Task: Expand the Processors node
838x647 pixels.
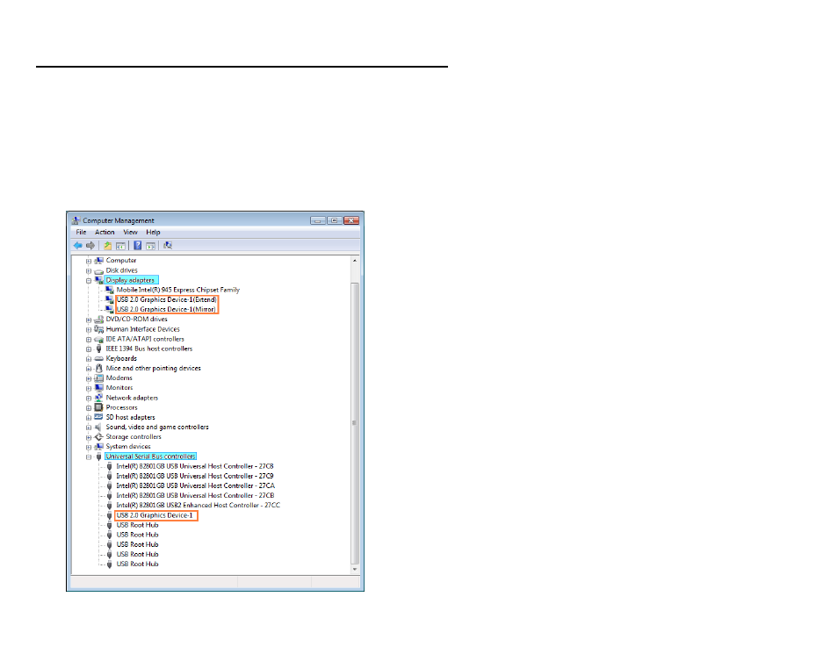Action: [89, 408]
